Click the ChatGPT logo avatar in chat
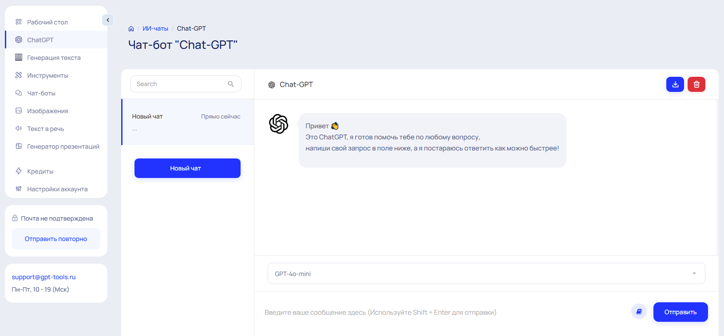The image size is (724, 336). pos(279,124)
